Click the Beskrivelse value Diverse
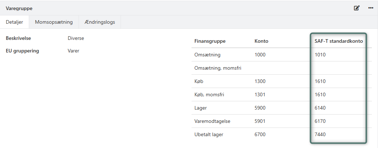The width and height of the screenshot is (378, 148). point(76,38)
